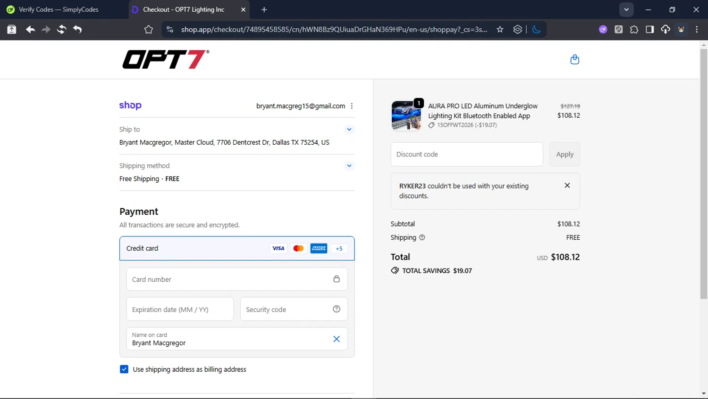Click the scrollbar down arrow
The image size is (708, 399).
click(704, 394)
